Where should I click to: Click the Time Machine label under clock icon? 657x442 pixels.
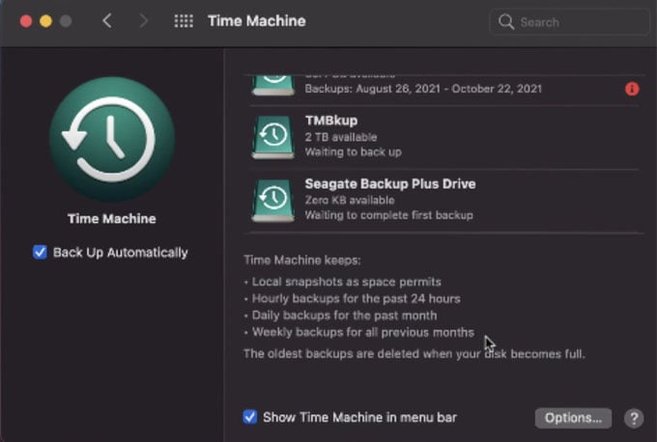coord(112,218)
